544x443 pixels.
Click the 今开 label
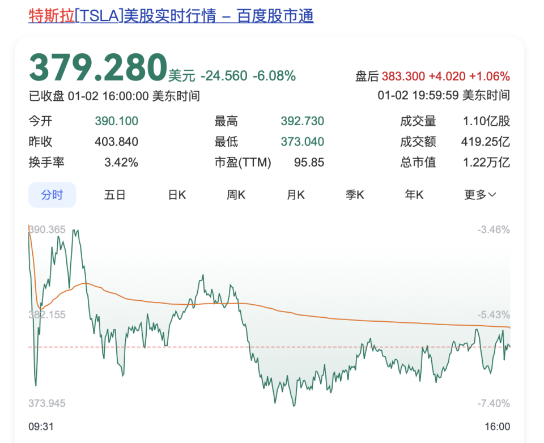click(40, 121)
